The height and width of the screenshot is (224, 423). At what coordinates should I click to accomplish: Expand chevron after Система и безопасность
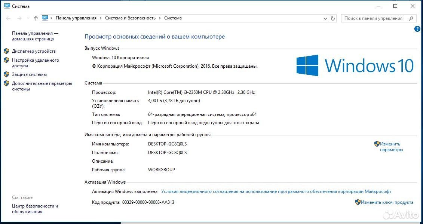[x=160, y=18]
